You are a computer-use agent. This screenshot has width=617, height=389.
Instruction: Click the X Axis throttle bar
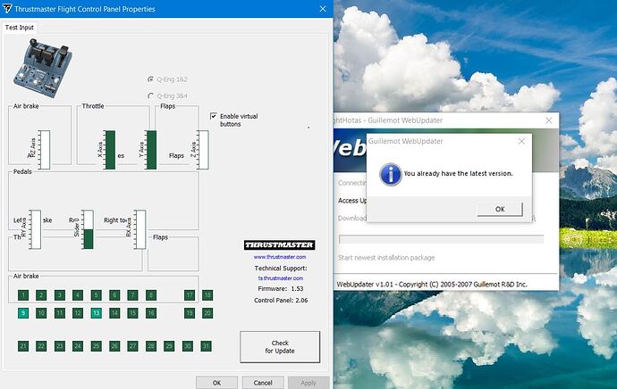(110, 150)
